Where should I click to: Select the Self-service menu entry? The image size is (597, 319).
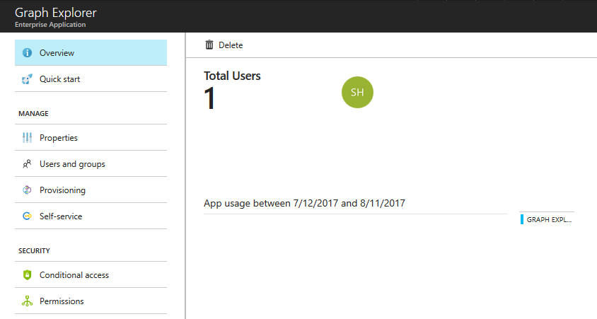(x=91, y=216)
